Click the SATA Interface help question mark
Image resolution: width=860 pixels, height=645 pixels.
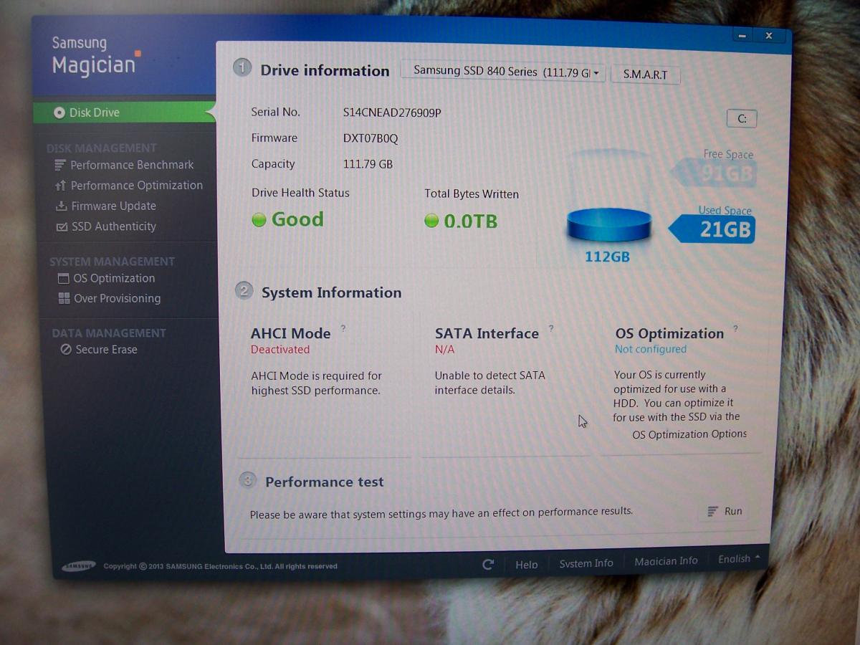(550, 328)
